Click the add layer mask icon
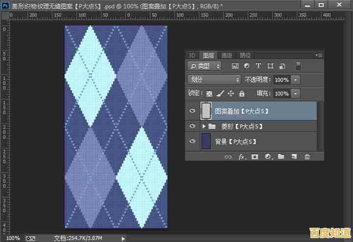The width and height of the screenshot is (353, 242). [255, 157]
